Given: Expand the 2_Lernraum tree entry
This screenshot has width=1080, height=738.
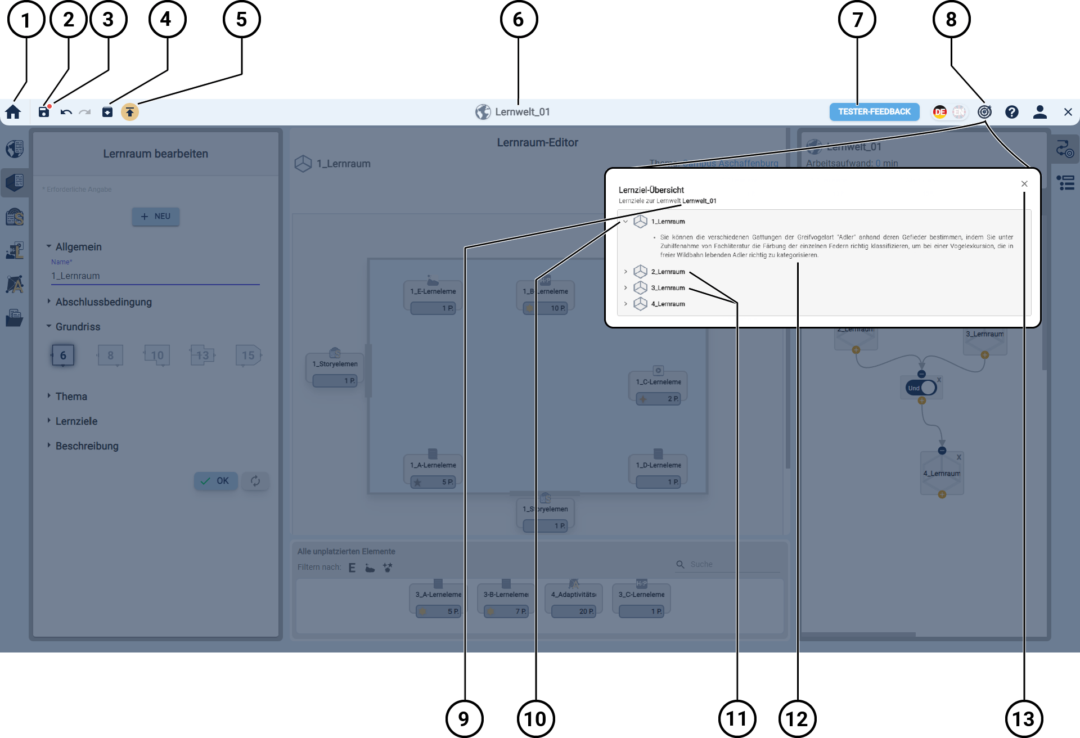Looking at the screenshot, I should [625, 272].
